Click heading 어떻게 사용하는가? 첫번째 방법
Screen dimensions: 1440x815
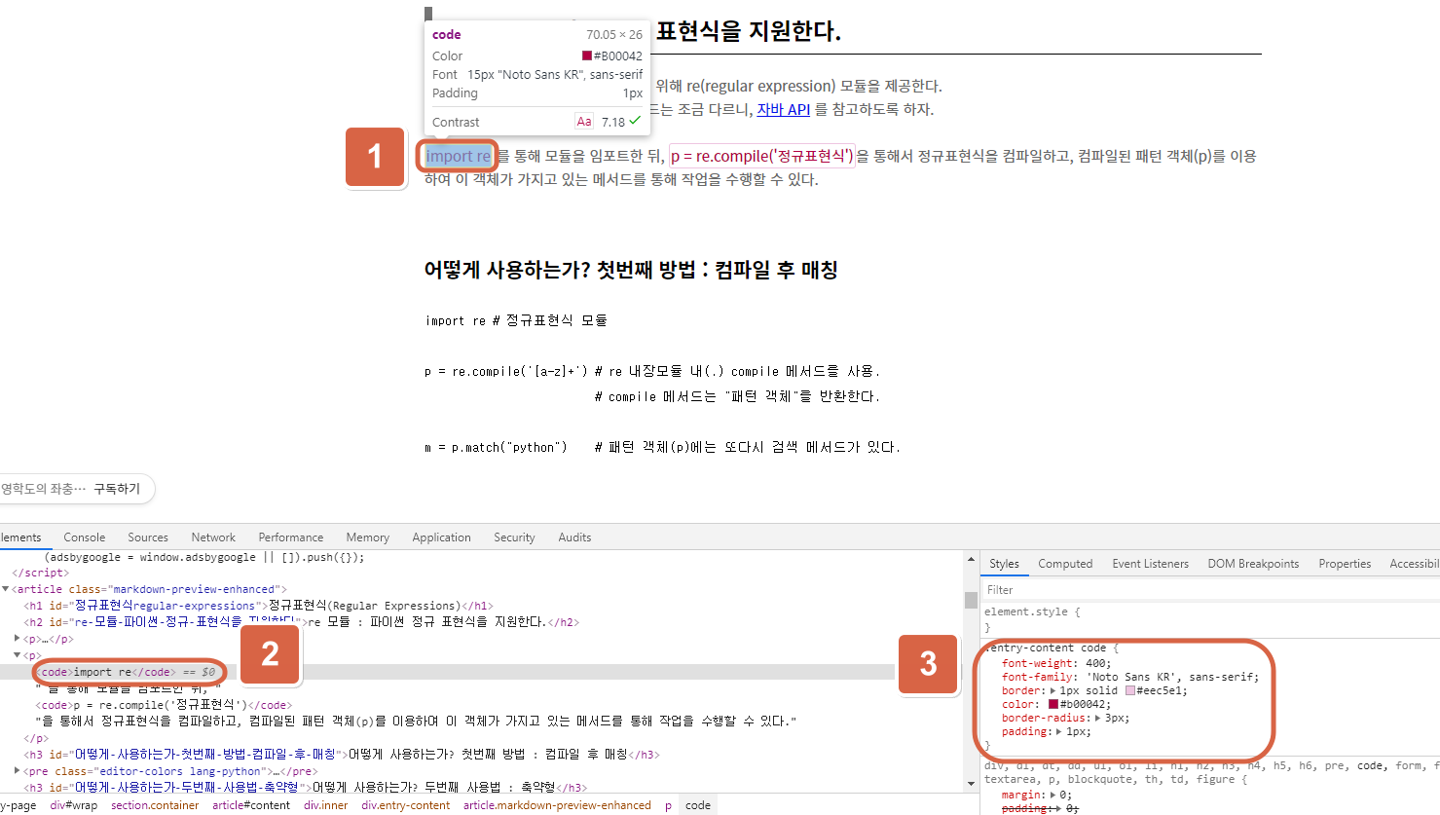(x=631, y=270)
